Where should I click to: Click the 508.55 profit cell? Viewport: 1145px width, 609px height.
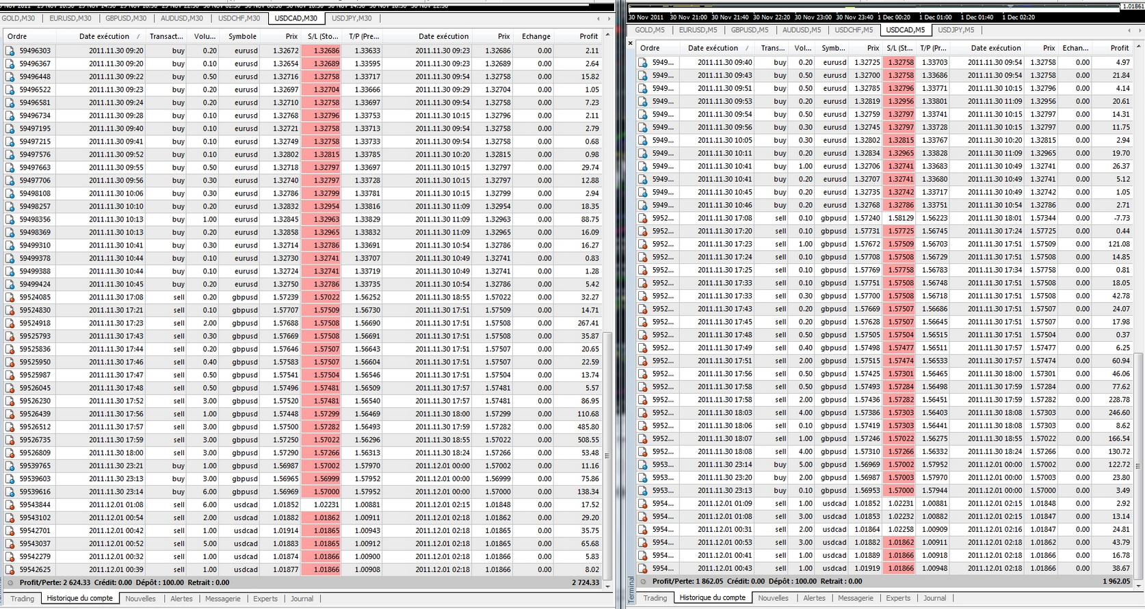click(588, 440)
